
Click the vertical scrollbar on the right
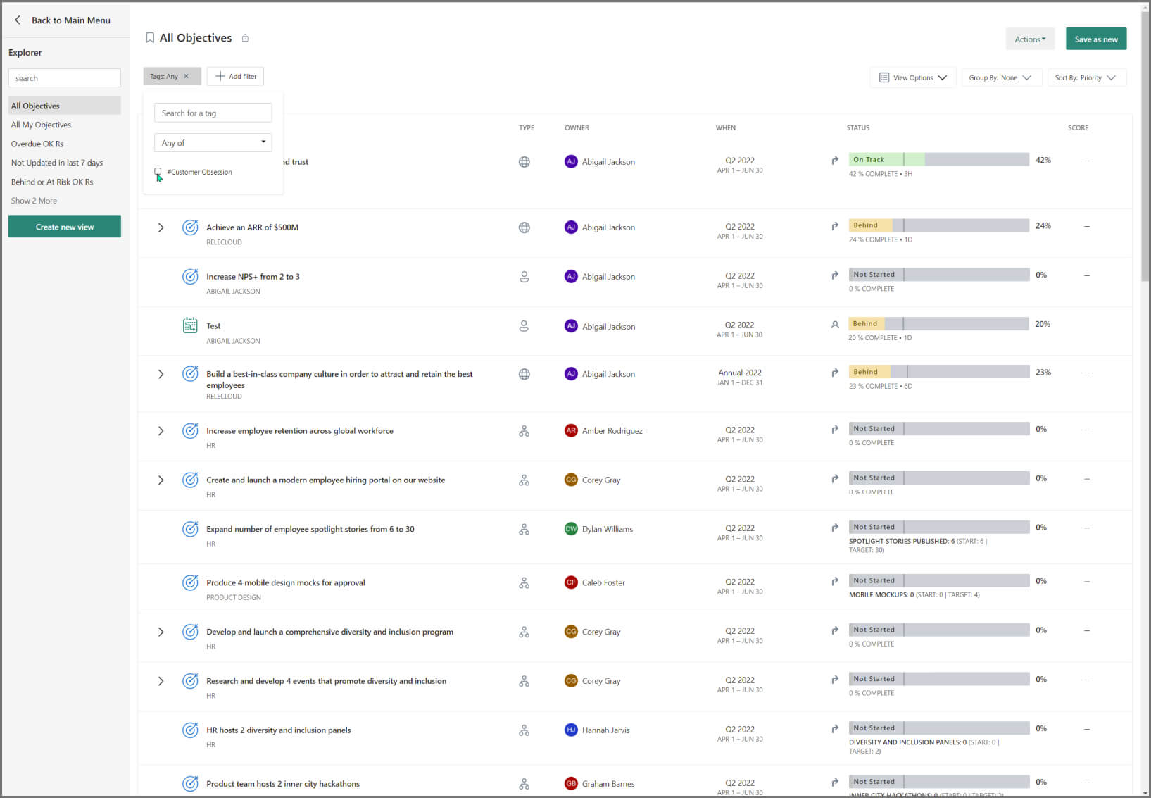1145,148
